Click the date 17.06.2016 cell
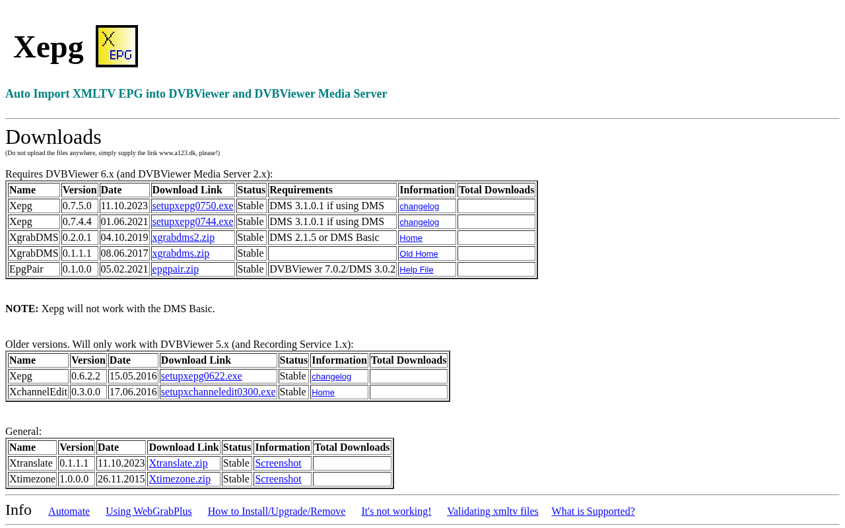 point(133,392)
